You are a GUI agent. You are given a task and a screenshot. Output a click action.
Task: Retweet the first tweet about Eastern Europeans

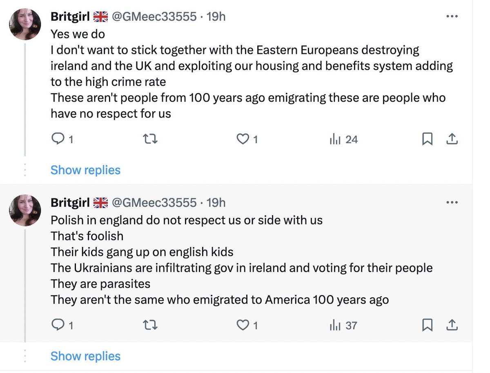pos(151,140)
